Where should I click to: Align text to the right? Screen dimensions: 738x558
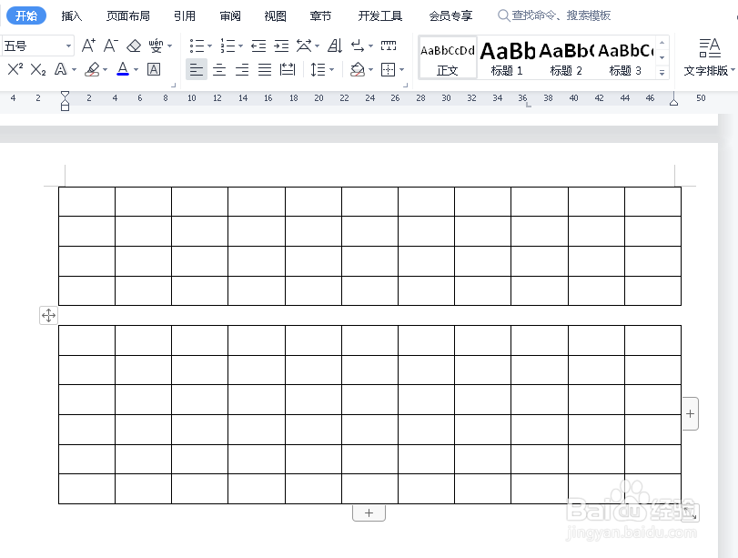pyautogui.click(x=242, y=70)
